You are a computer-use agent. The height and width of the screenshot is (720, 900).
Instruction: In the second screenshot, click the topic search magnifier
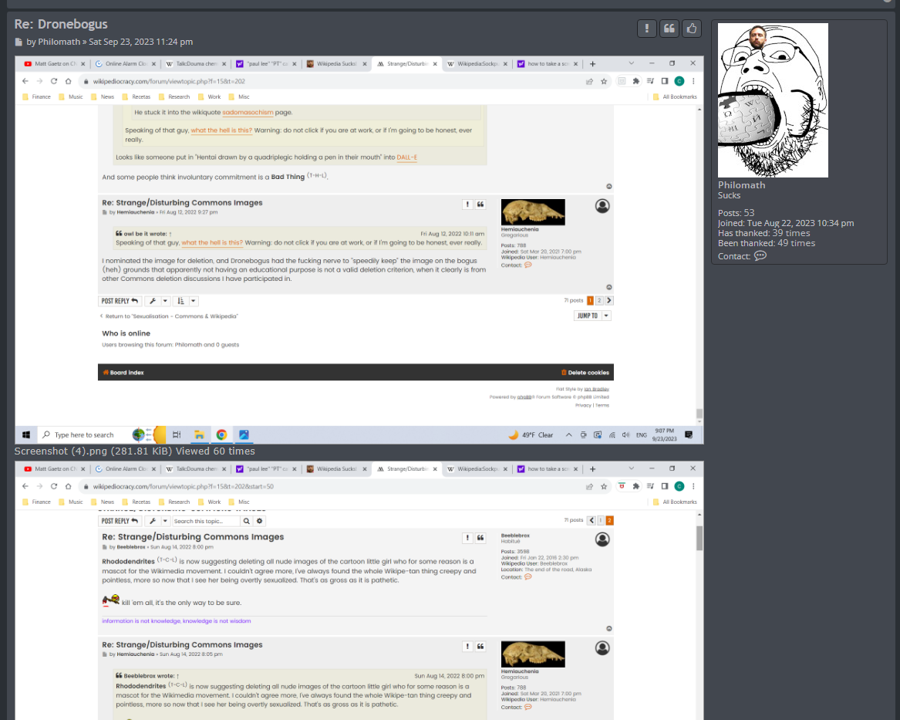[246, 521]
